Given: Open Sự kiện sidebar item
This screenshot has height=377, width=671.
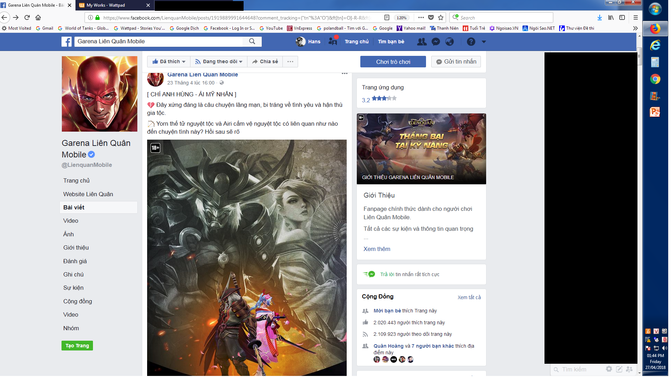Looking at the screenshot, I should coord(73,288).
